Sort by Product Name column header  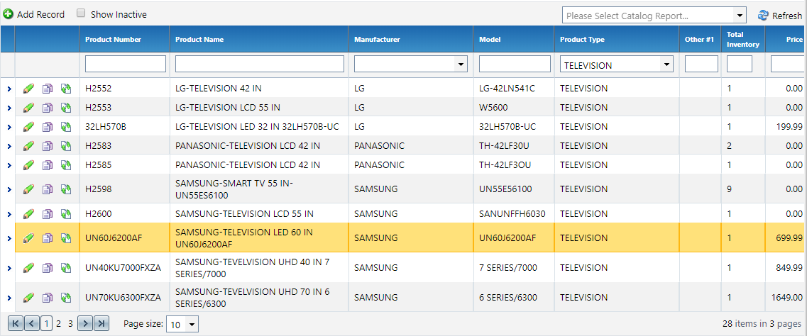[199, 40]
